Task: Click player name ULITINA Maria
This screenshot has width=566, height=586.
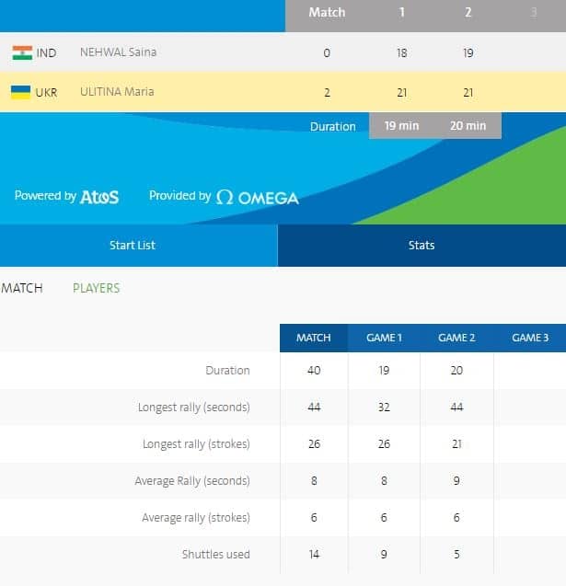Action: pyautogui.click(x=117, y=92)
